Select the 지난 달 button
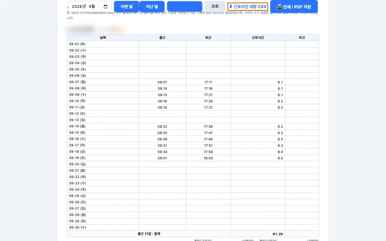 152,7
